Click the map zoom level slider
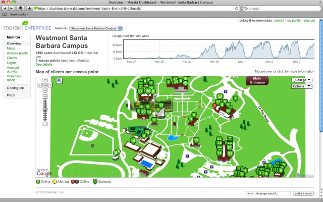The image size is (323, 202). [x=45, y=110]
